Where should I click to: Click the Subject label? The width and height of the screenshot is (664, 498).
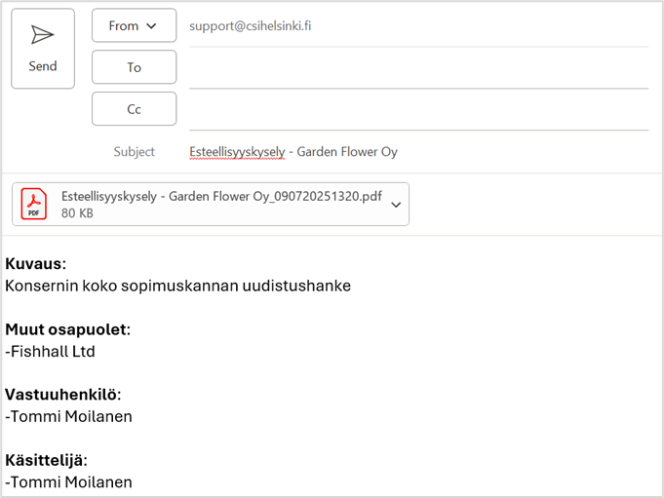point(134,152)
